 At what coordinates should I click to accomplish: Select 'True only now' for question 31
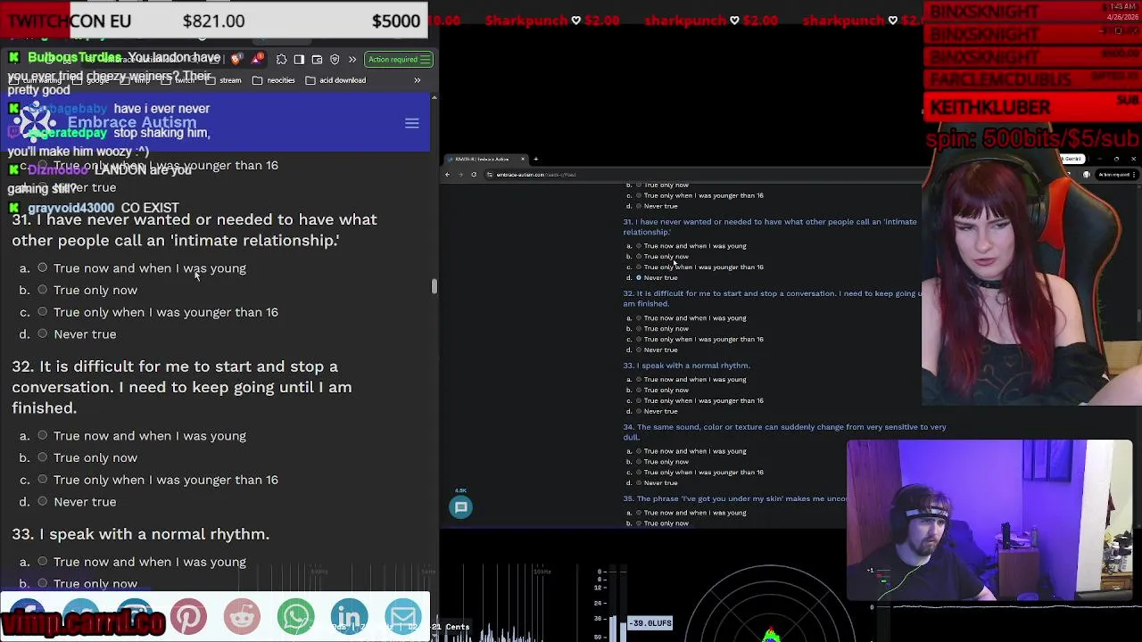coord(42,290)
